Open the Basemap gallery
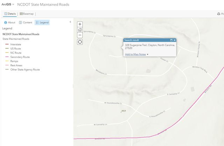 [27, 14]
